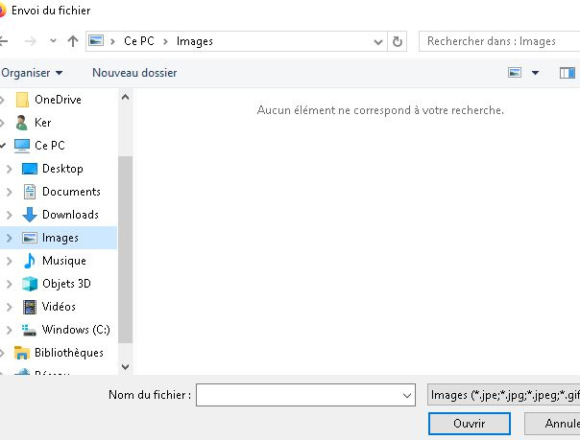Screen dimensions: 580x440
Task: Open recent locations dropdown arrow
Action: (53, 40)
